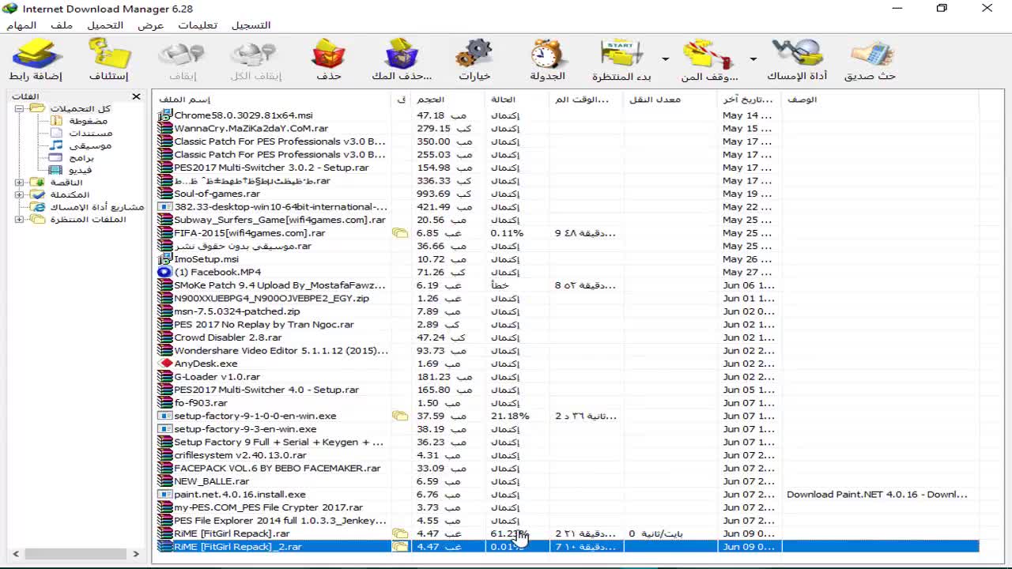Select Crowd Disabler 2.8.rar row
The image size is (1012, 569).
click(x=567, y=337)
